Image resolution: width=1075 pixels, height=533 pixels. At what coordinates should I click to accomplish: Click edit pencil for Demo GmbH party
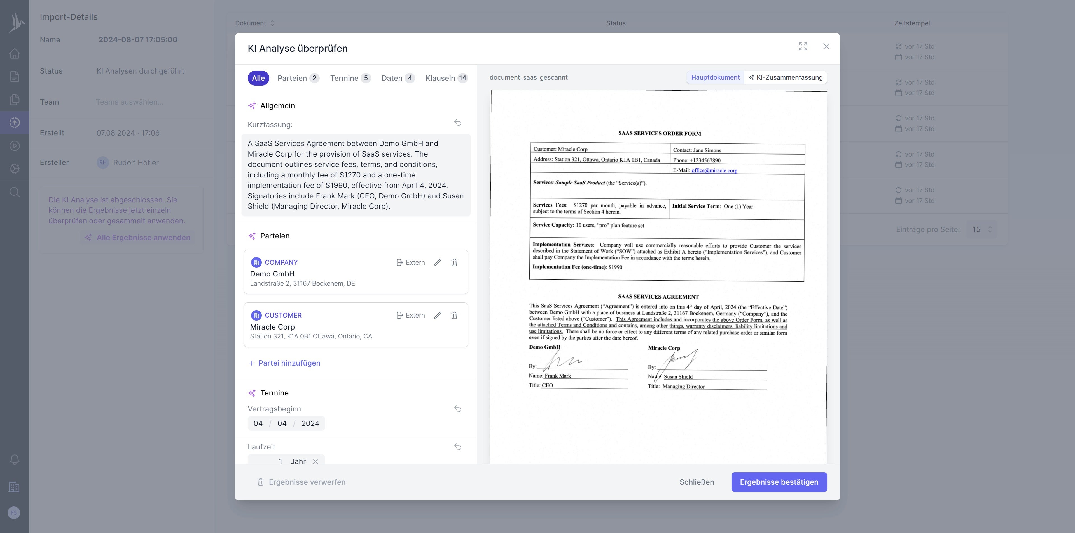tap(437, 262)
